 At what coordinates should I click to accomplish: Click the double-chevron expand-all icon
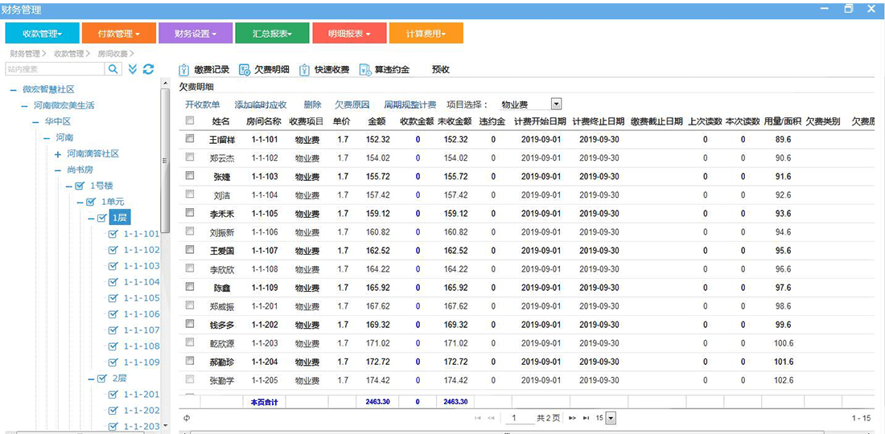pyautogui.click(x=133, y=70)
